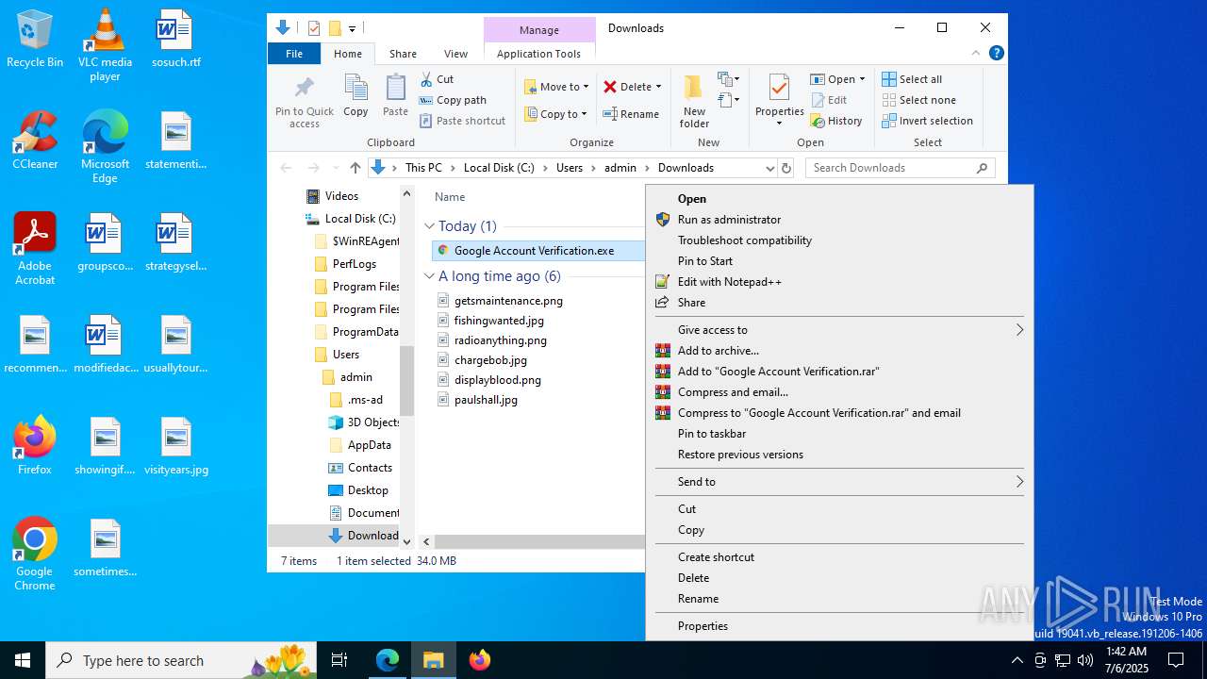Screen dimensions: 1207x679
Task: Select Contacts in navigation tree
Action: tap(370, 468)
